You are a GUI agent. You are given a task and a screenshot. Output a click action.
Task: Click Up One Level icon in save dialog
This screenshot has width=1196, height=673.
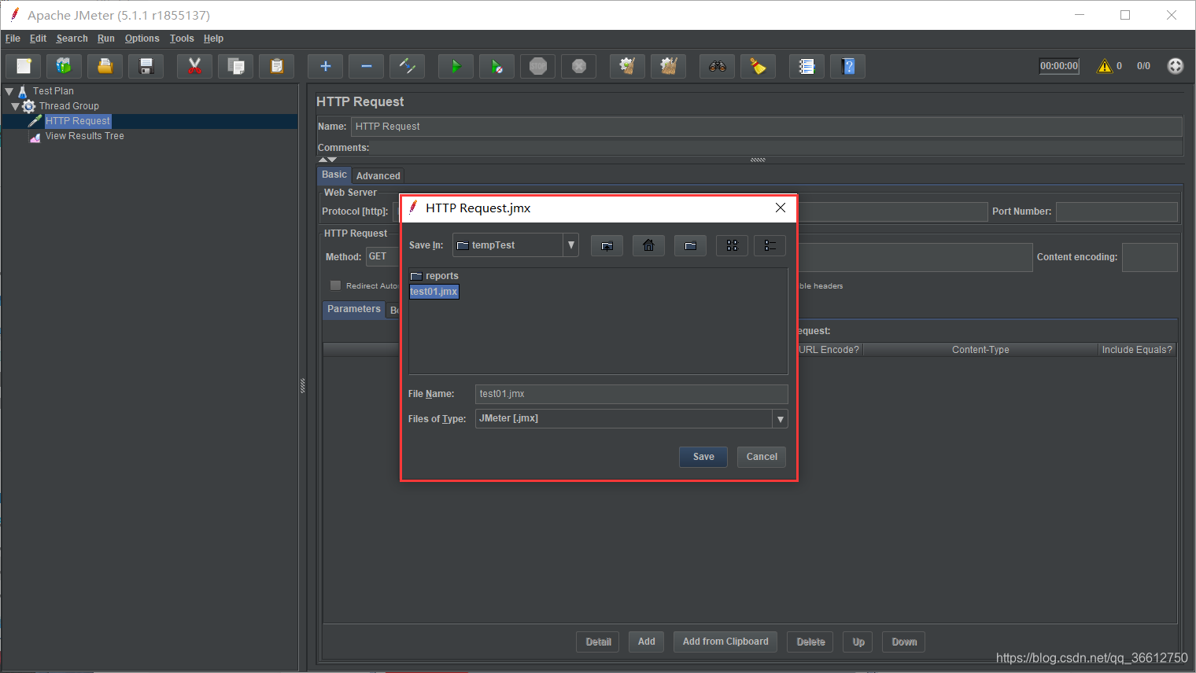607,246
